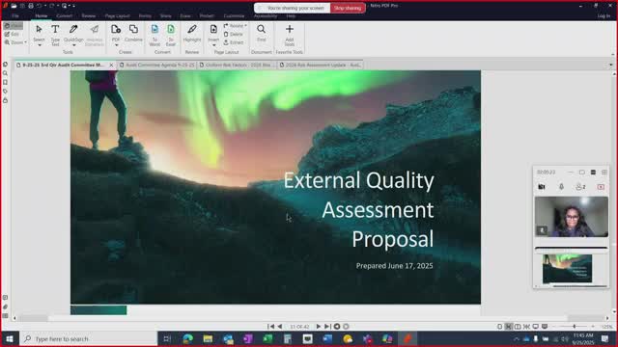The height and width of the screenshot is (347, 618).
Task: Go to the next page
Action: (319, 327)
